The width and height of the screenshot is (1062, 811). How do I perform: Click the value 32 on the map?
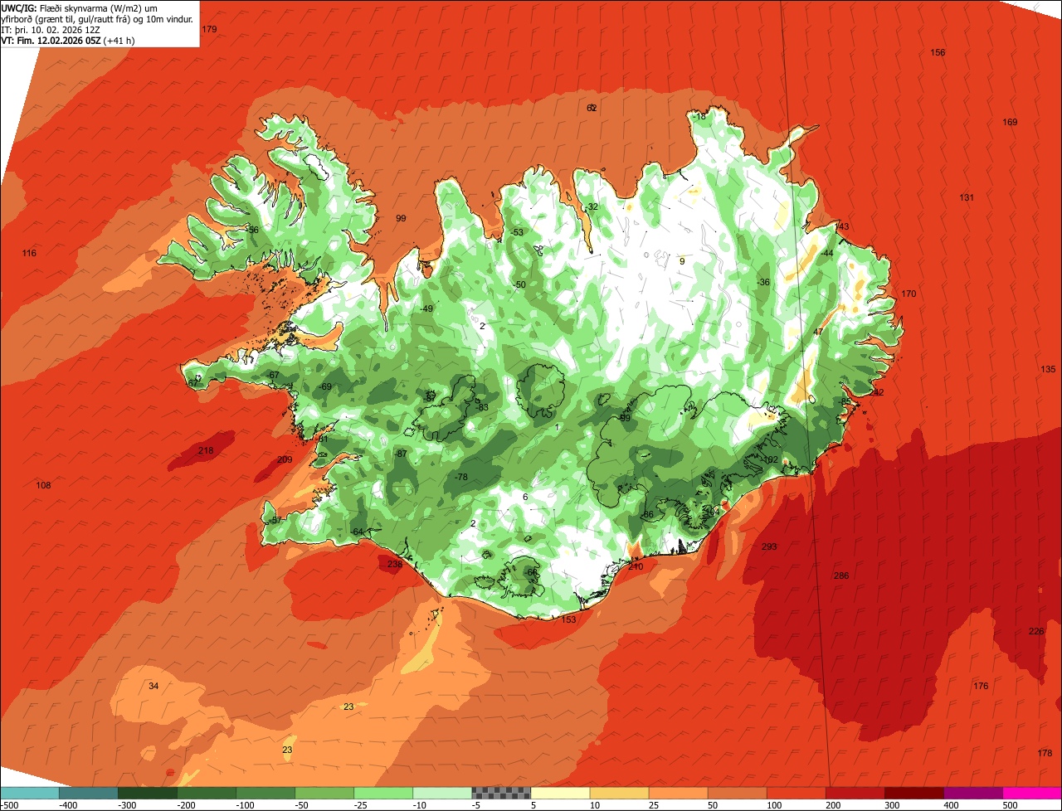(592, 206)
